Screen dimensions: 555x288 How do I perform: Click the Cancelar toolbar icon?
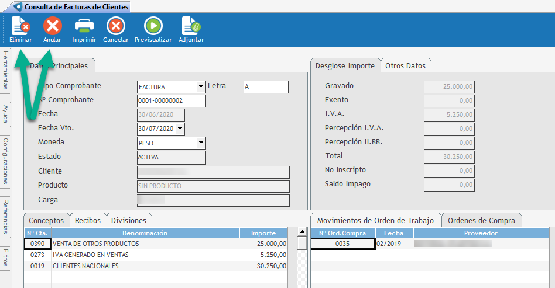115,26
